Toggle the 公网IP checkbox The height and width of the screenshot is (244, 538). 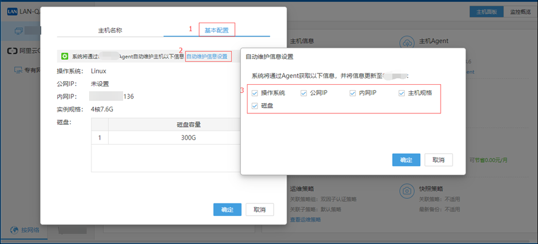304,93
